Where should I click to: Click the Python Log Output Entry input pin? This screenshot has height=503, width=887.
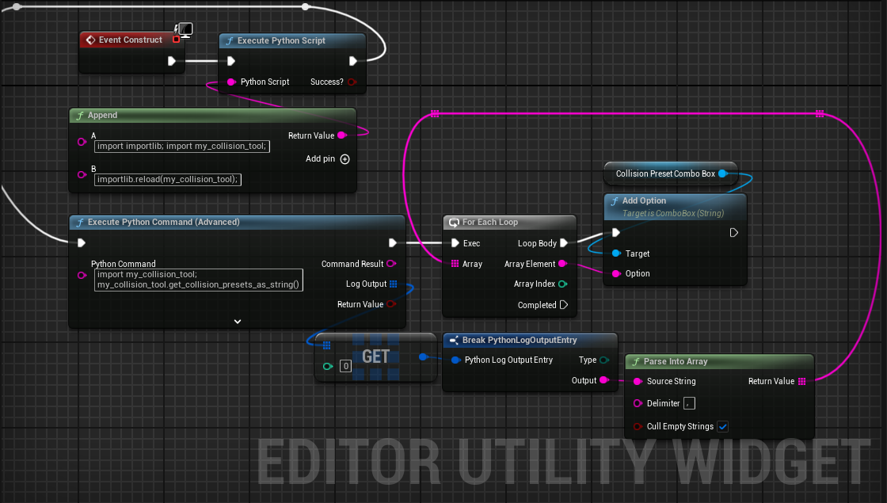455,360
